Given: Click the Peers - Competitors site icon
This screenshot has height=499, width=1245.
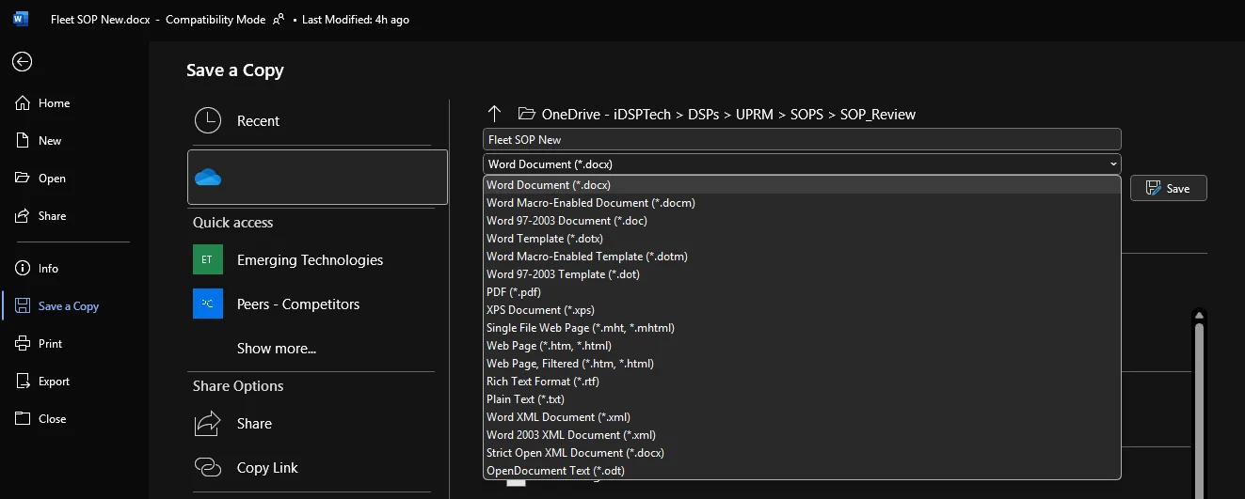Looking at the screenshot, I should [x=208, y=304].
